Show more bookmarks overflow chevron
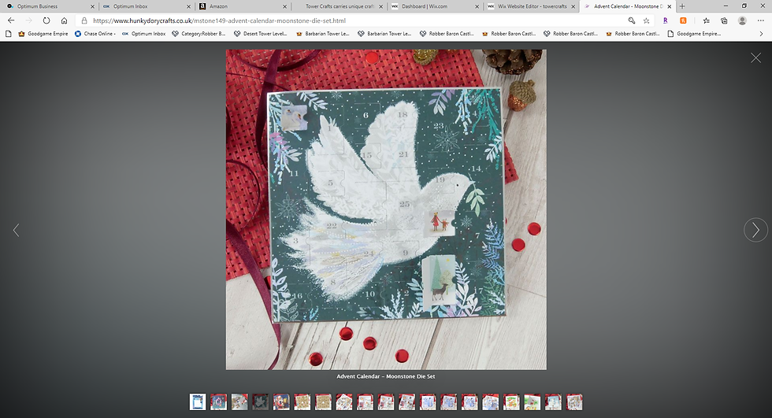The width and height of the screenshot is (772, 418). (x=761, y=34)
